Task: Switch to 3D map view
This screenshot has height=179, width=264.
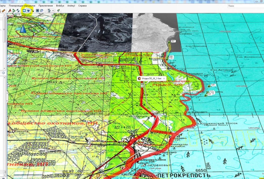Action: [28, 11]
